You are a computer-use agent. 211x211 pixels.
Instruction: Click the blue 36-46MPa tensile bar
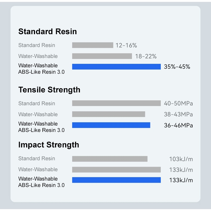pyautogui.click(x=111, y=125)
